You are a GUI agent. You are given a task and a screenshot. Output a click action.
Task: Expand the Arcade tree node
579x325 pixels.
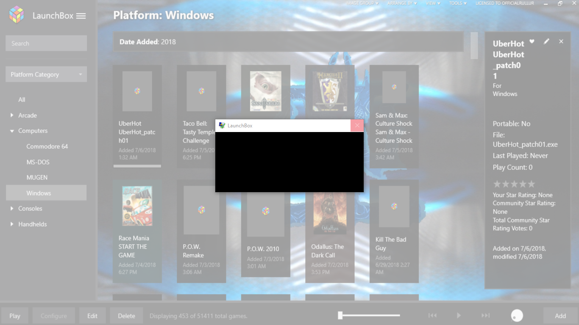click(12, 115)
